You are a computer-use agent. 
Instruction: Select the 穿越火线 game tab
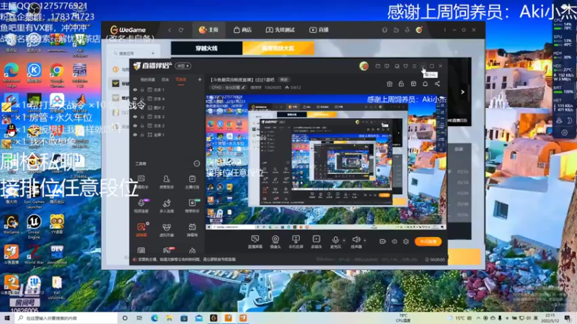[206, 48]
